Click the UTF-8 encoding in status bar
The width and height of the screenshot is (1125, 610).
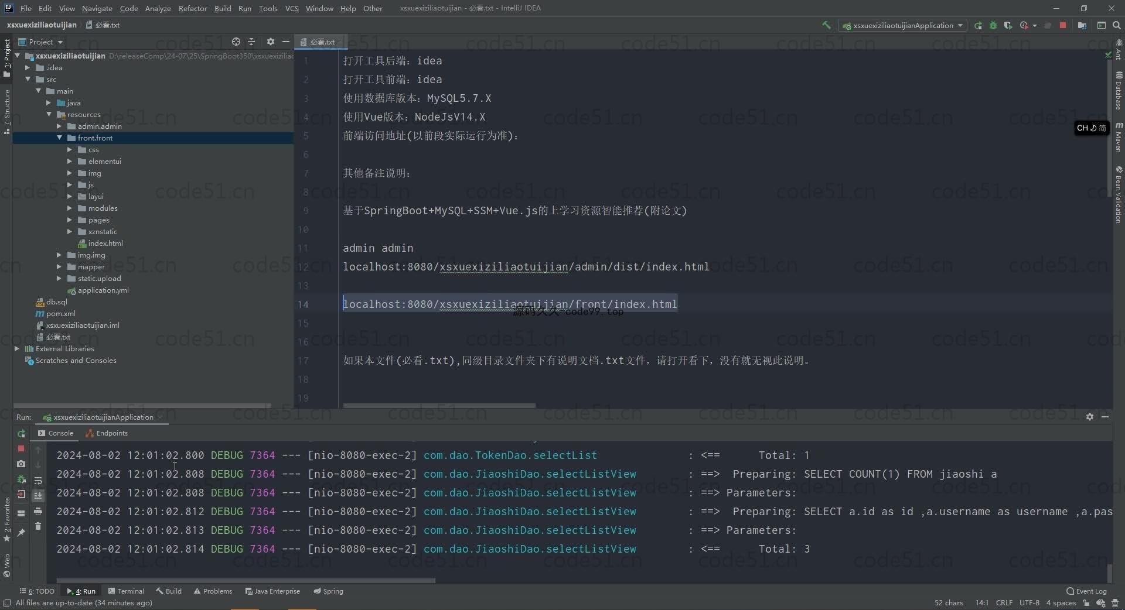(1029, 602)
